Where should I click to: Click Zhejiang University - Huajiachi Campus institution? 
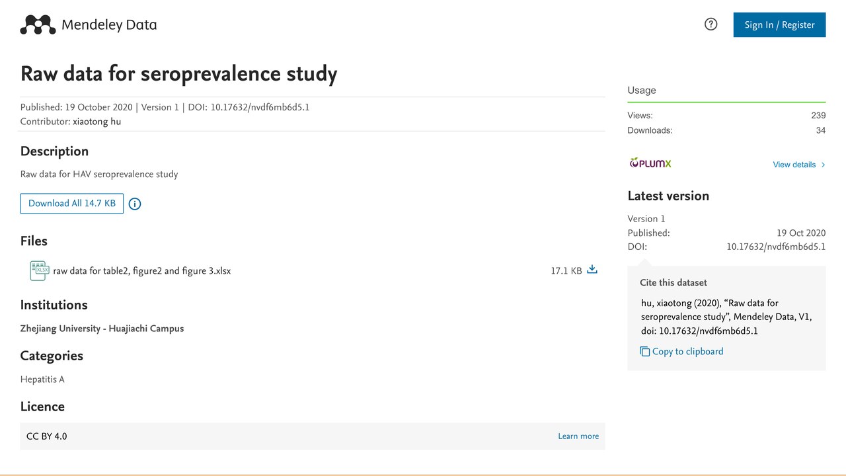point(102,329)
